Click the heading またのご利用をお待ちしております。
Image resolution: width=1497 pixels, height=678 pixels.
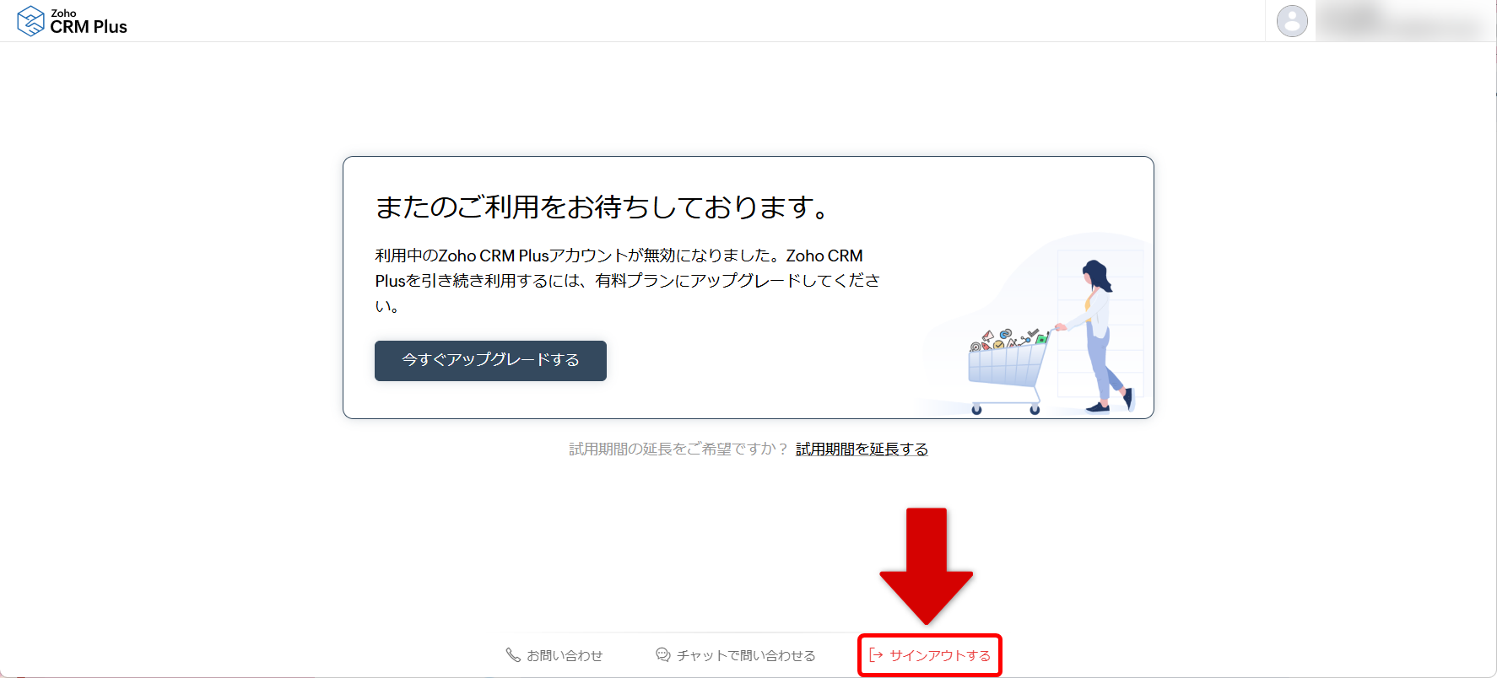pos(604,207)
